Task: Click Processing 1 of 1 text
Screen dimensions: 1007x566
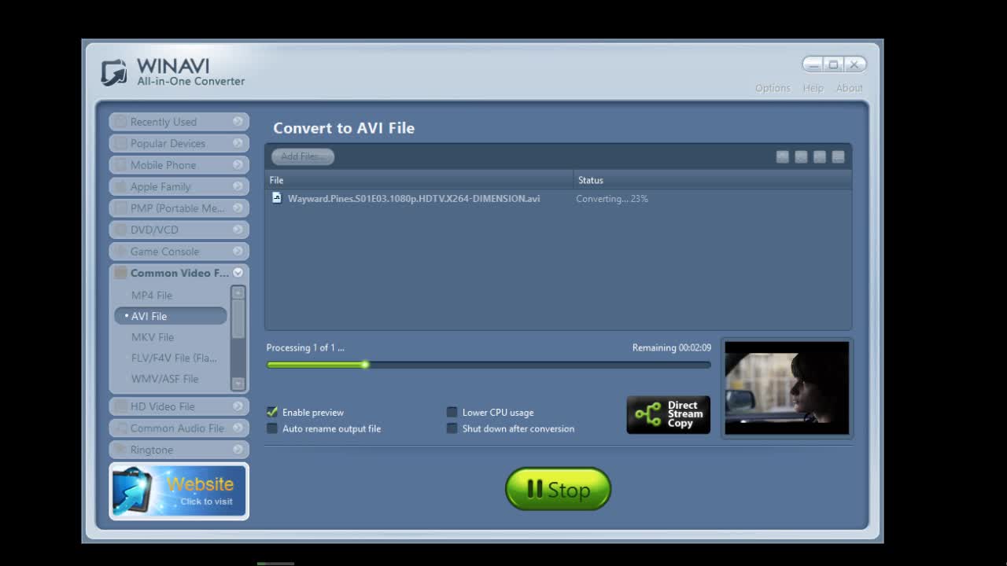Action: pyautogui.click(x=305, y=347)
